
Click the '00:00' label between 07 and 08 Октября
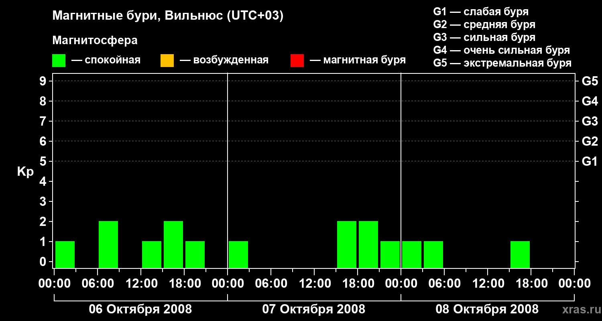[x=401, y=284]
